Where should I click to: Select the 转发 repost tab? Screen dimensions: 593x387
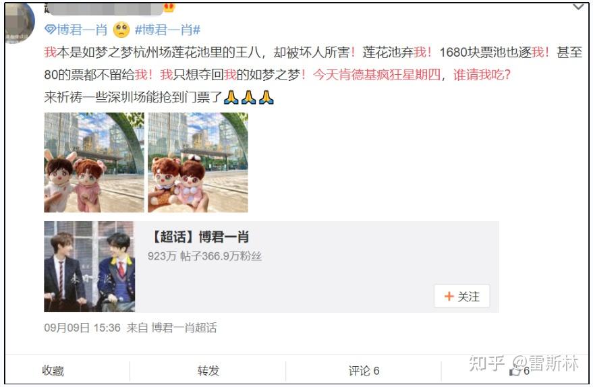tap(208, 371)
